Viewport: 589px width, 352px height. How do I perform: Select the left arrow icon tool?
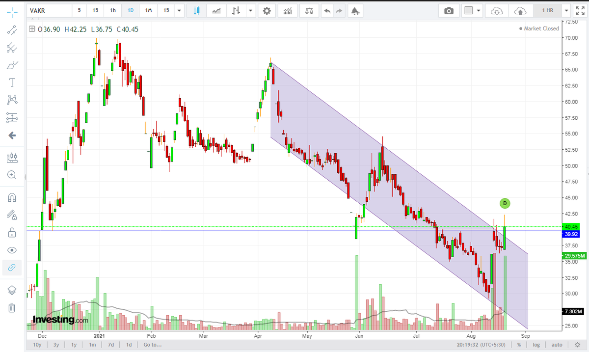point(12,135)
